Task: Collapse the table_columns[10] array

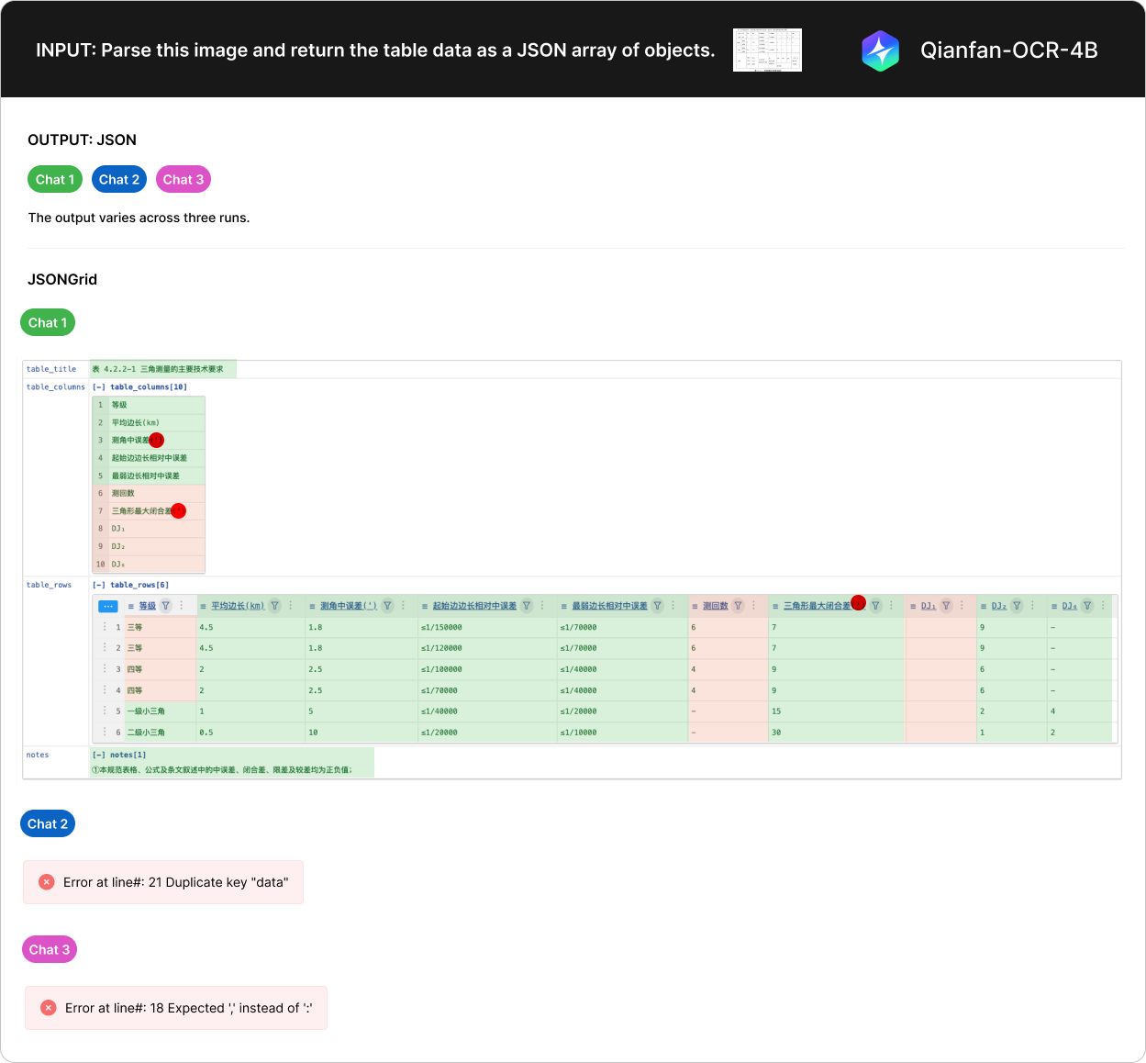Action: [x=99, y=387]
